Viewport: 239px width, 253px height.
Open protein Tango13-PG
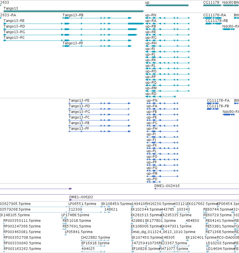point(99,115)
